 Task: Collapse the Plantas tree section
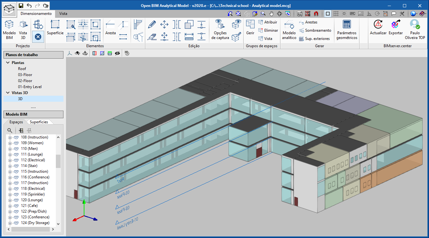pos(7,62)
